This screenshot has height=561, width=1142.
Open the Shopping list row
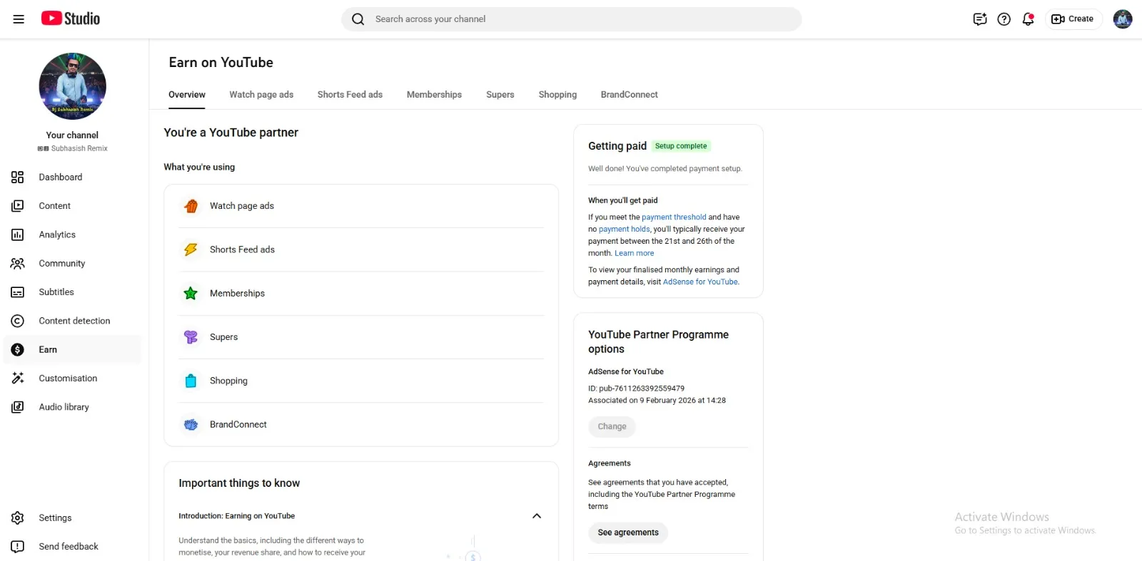361,381
